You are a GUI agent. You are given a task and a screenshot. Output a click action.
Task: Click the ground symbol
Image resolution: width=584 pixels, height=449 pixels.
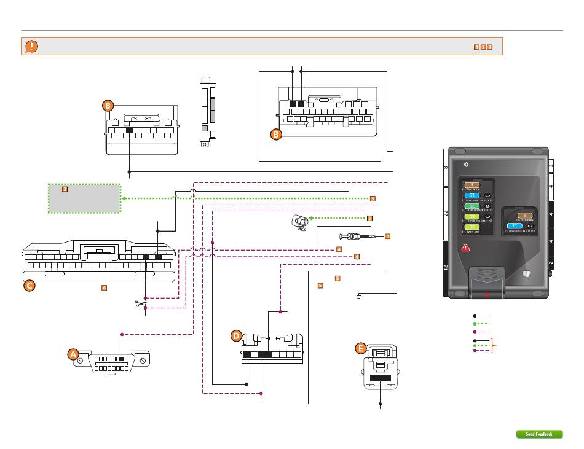[358, 296]
